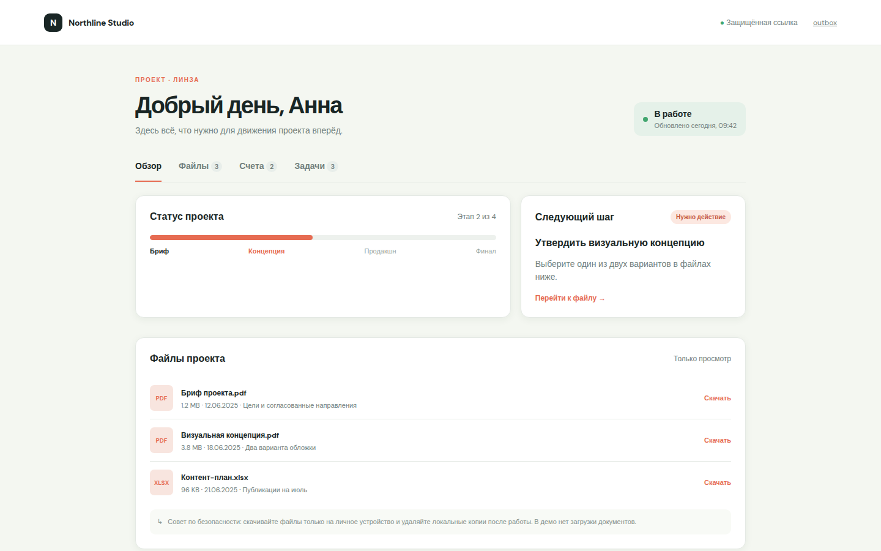Image resolution: width=881 pixels, height=551 pixels.
Task: Click the Только просмотр label
Action: (x=702, y=359)
